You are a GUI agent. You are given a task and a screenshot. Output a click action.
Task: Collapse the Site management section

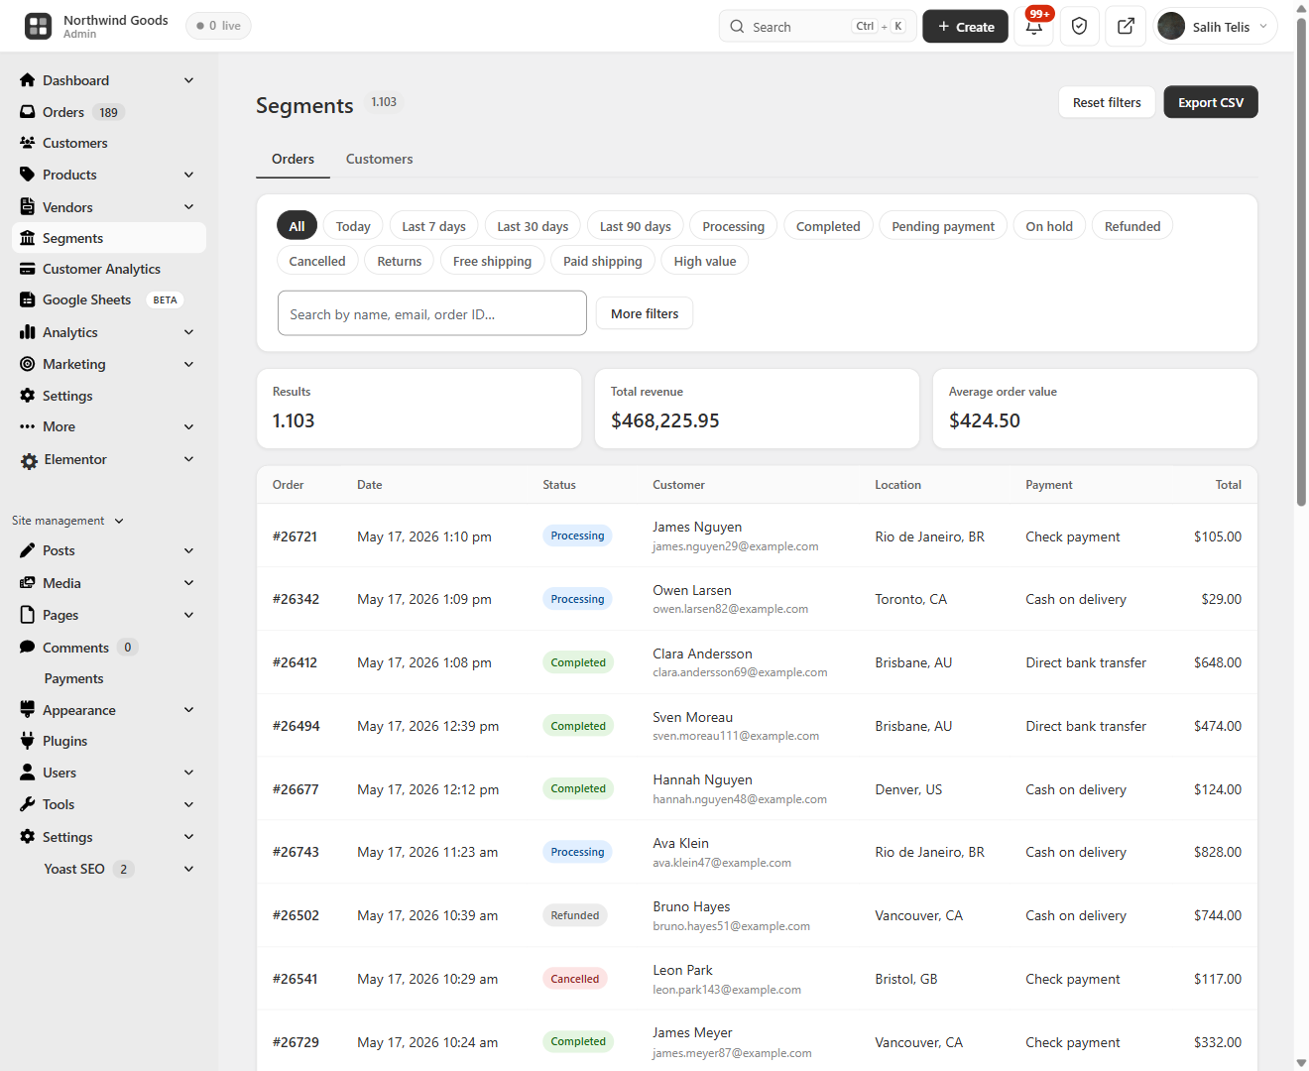pyautogui.click(x=67, y=521)
